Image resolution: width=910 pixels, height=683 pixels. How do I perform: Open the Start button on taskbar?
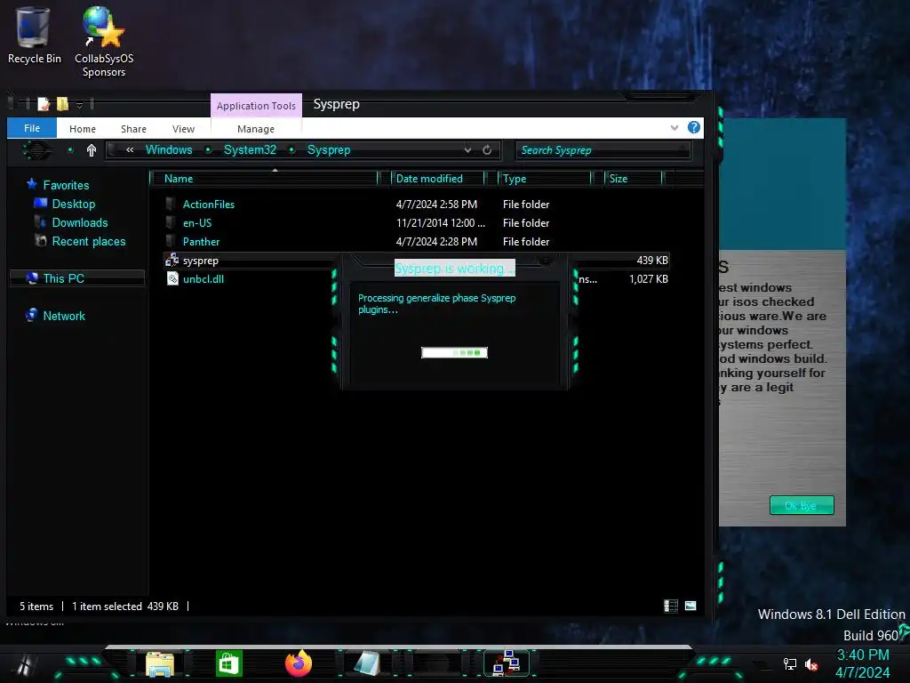click(24, 663)
